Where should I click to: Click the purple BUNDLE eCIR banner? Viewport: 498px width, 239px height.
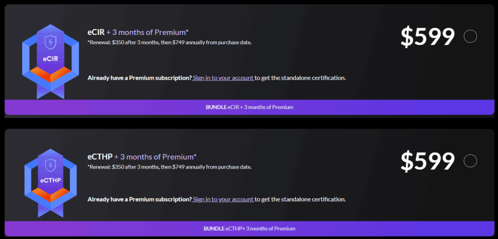click(x=249, y=107)
